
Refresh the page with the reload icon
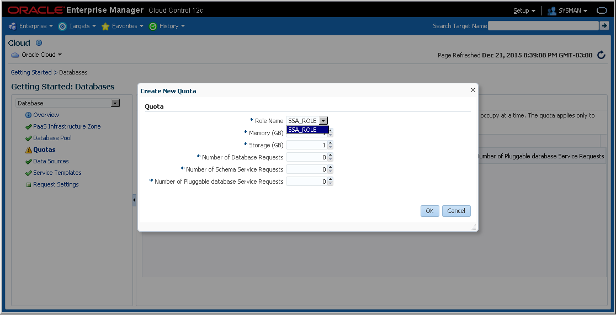click(x=601, y=55)
